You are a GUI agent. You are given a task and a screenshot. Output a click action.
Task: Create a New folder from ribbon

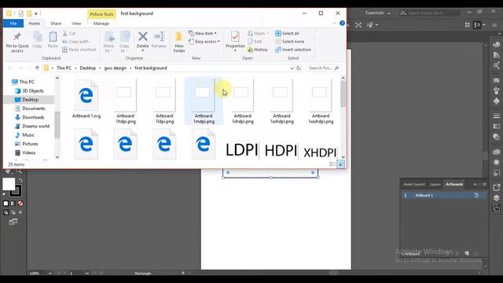179,42
